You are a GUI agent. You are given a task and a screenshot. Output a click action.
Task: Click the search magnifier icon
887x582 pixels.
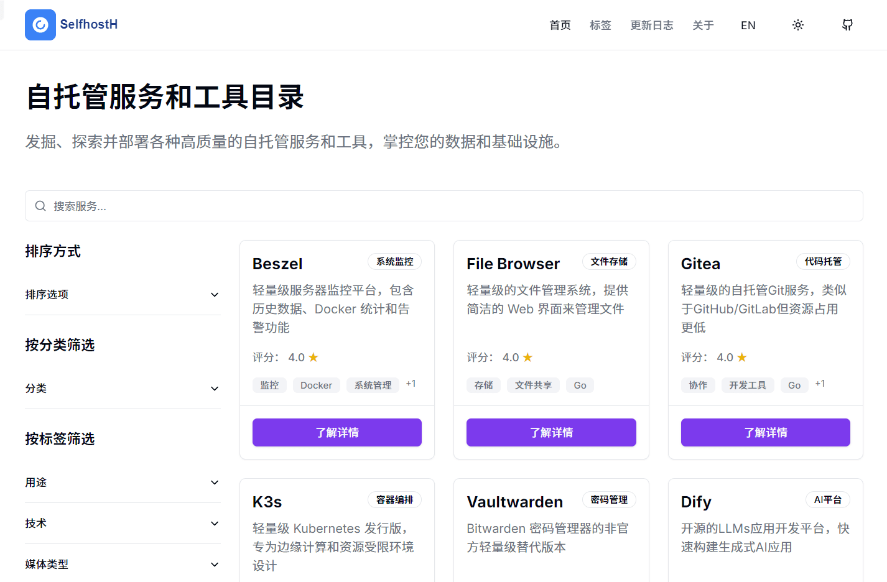coord(40,206)
